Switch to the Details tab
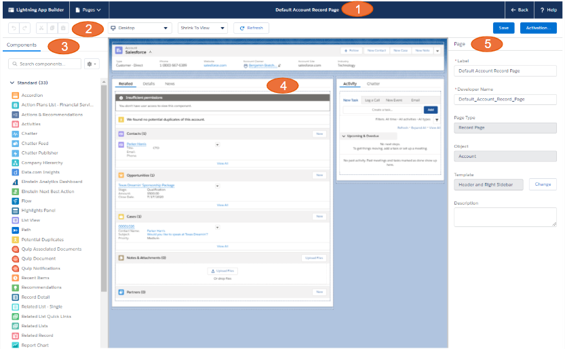 [x=149, y=83]
